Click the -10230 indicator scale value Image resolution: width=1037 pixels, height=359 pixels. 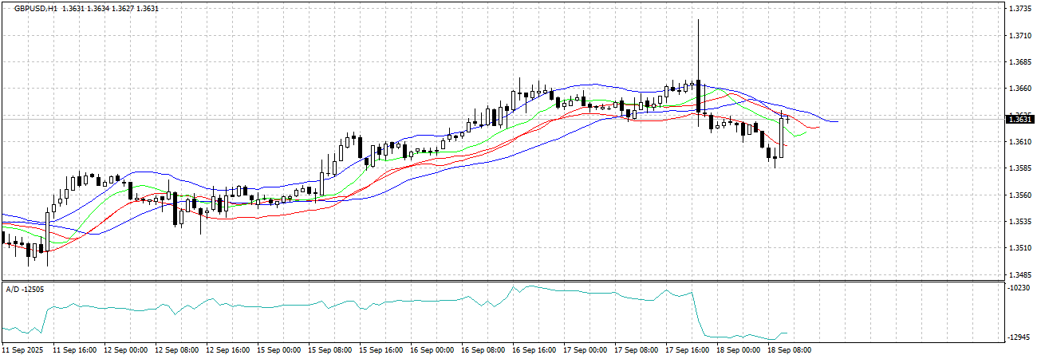coord(1019,290)
